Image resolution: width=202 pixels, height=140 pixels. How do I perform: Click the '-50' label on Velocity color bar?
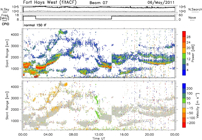pos(190,113)
